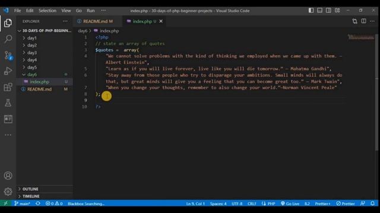Open the Edit menu

(30, 11)
